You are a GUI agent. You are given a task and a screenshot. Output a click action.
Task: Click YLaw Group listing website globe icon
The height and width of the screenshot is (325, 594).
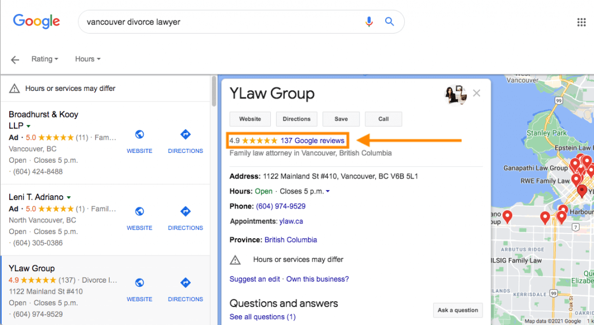[x=139, y=283]
